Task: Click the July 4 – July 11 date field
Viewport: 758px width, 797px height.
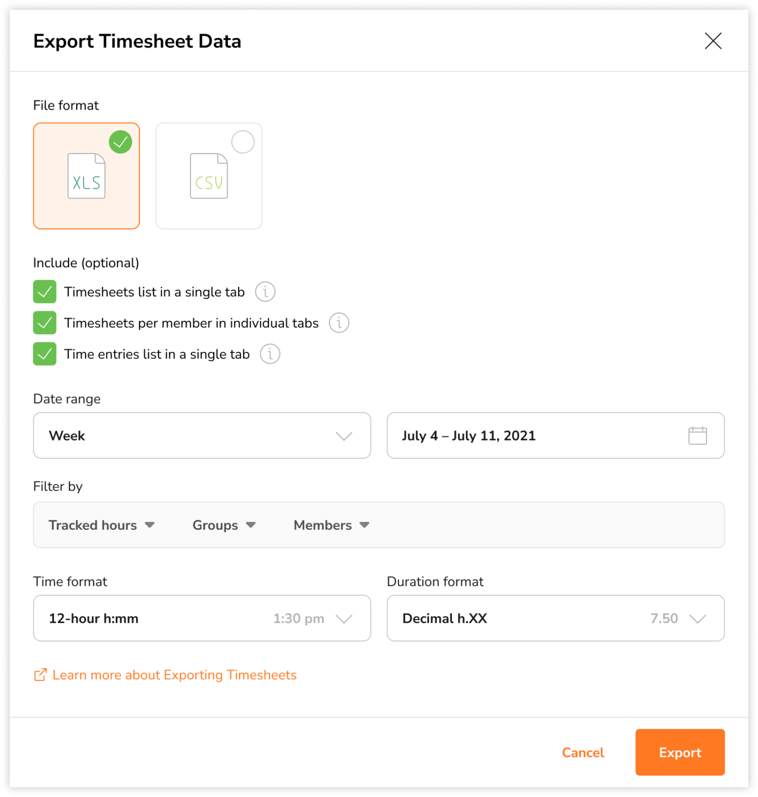Action: coord(519,436)
